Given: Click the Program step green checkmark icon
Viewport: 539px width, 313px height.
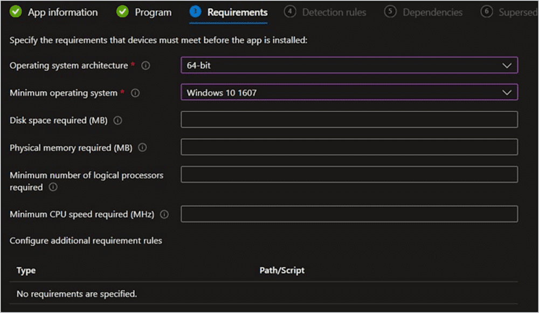Looking at the screenshot, I should pyautogui.click(x=122, y=11).
